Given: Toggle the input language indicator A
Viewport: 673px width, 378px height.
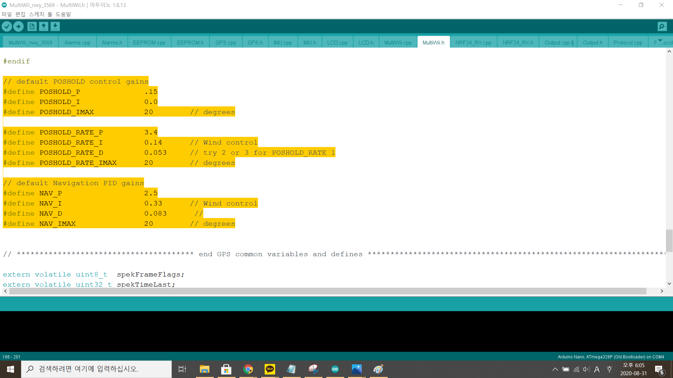Looking at the screenshot, I should tap(597, 369).
